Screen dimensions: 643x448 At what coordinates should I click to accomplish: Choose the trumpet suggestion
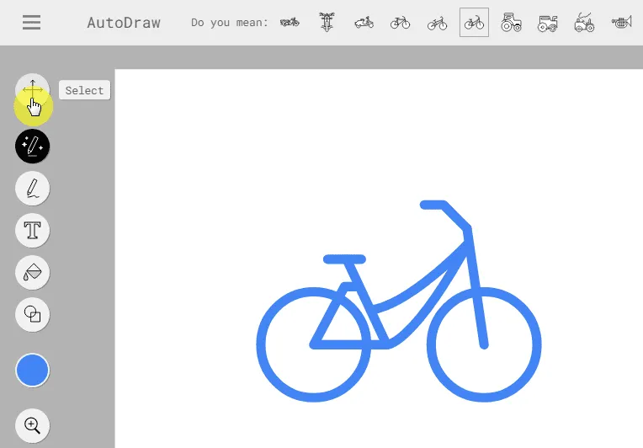(x=622, y=22)
